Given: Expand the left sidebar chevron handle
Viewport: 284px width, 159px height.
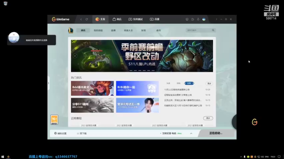Looking at the screenshot, I should pyautogui.click(x=49, y=83).
